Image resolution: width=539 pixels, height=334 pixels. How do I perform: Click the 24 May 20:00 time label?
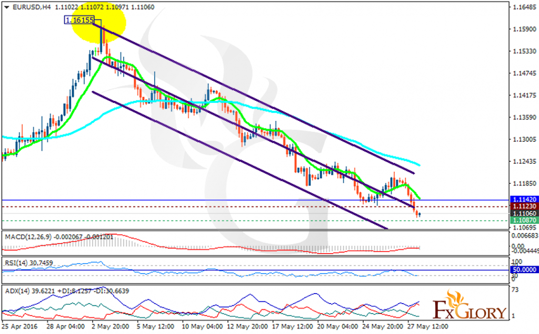(383, 327)
